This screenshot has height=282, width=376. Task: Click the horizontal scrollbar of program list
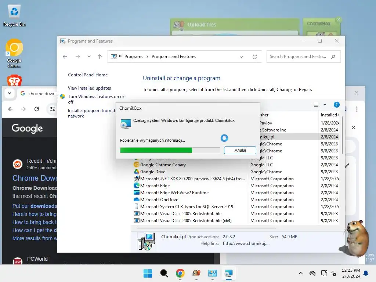206,228
